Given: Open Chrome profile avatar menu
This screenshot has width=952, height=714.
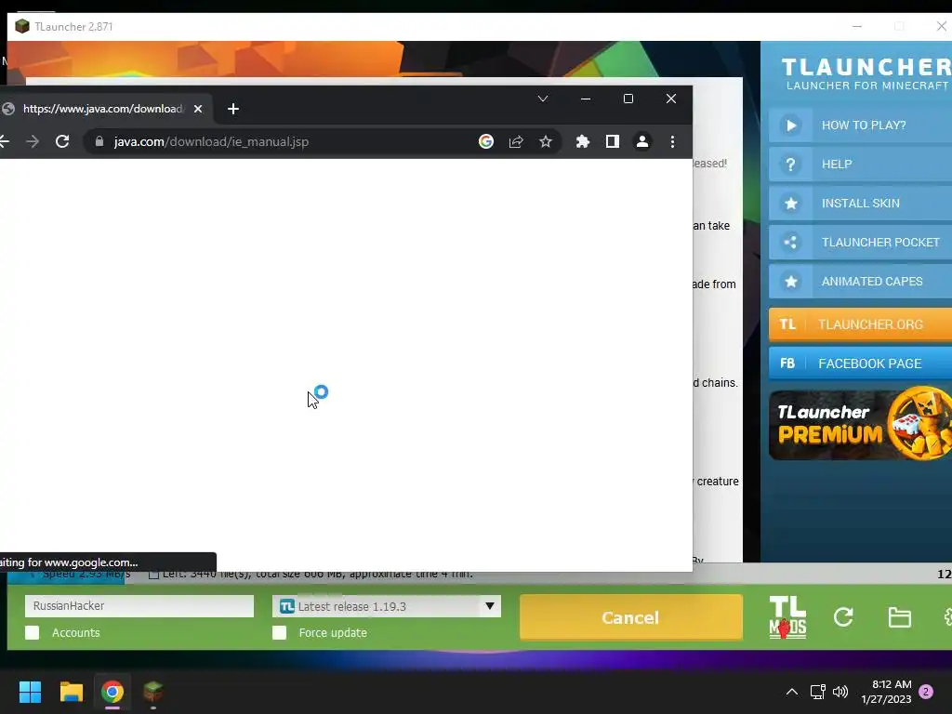Looking at the screenshot, I should click(642, 141).
